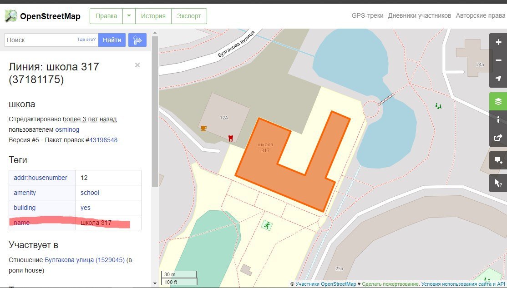Viewport: 507px width, 288px height.
Task: Close the object details sidebar
Action: pyautogui.click(x=137, y=65)
